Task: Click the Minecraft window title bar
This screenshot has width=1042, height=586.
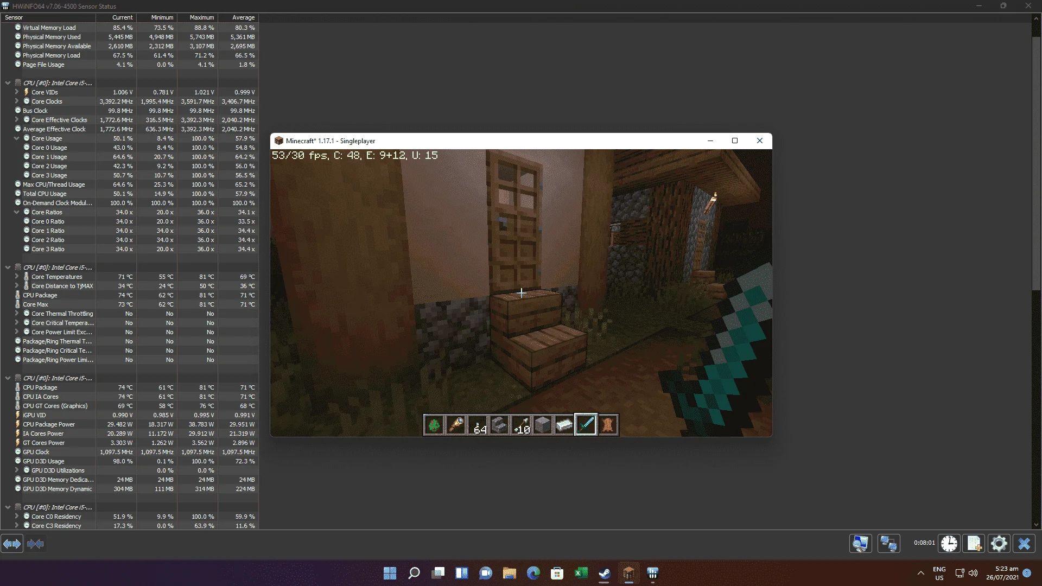Action: (521, 141)
